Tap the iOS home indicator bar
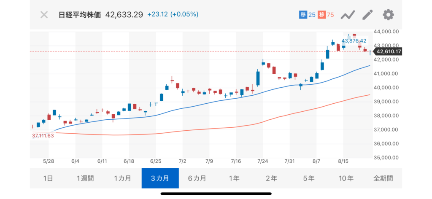The image size is (432, 199). (216, 194)
